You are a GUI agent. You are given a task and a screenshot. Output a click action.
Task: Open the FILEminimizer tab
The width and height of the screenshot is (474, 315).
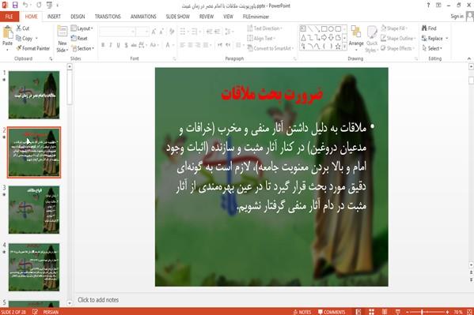[256, 17]
